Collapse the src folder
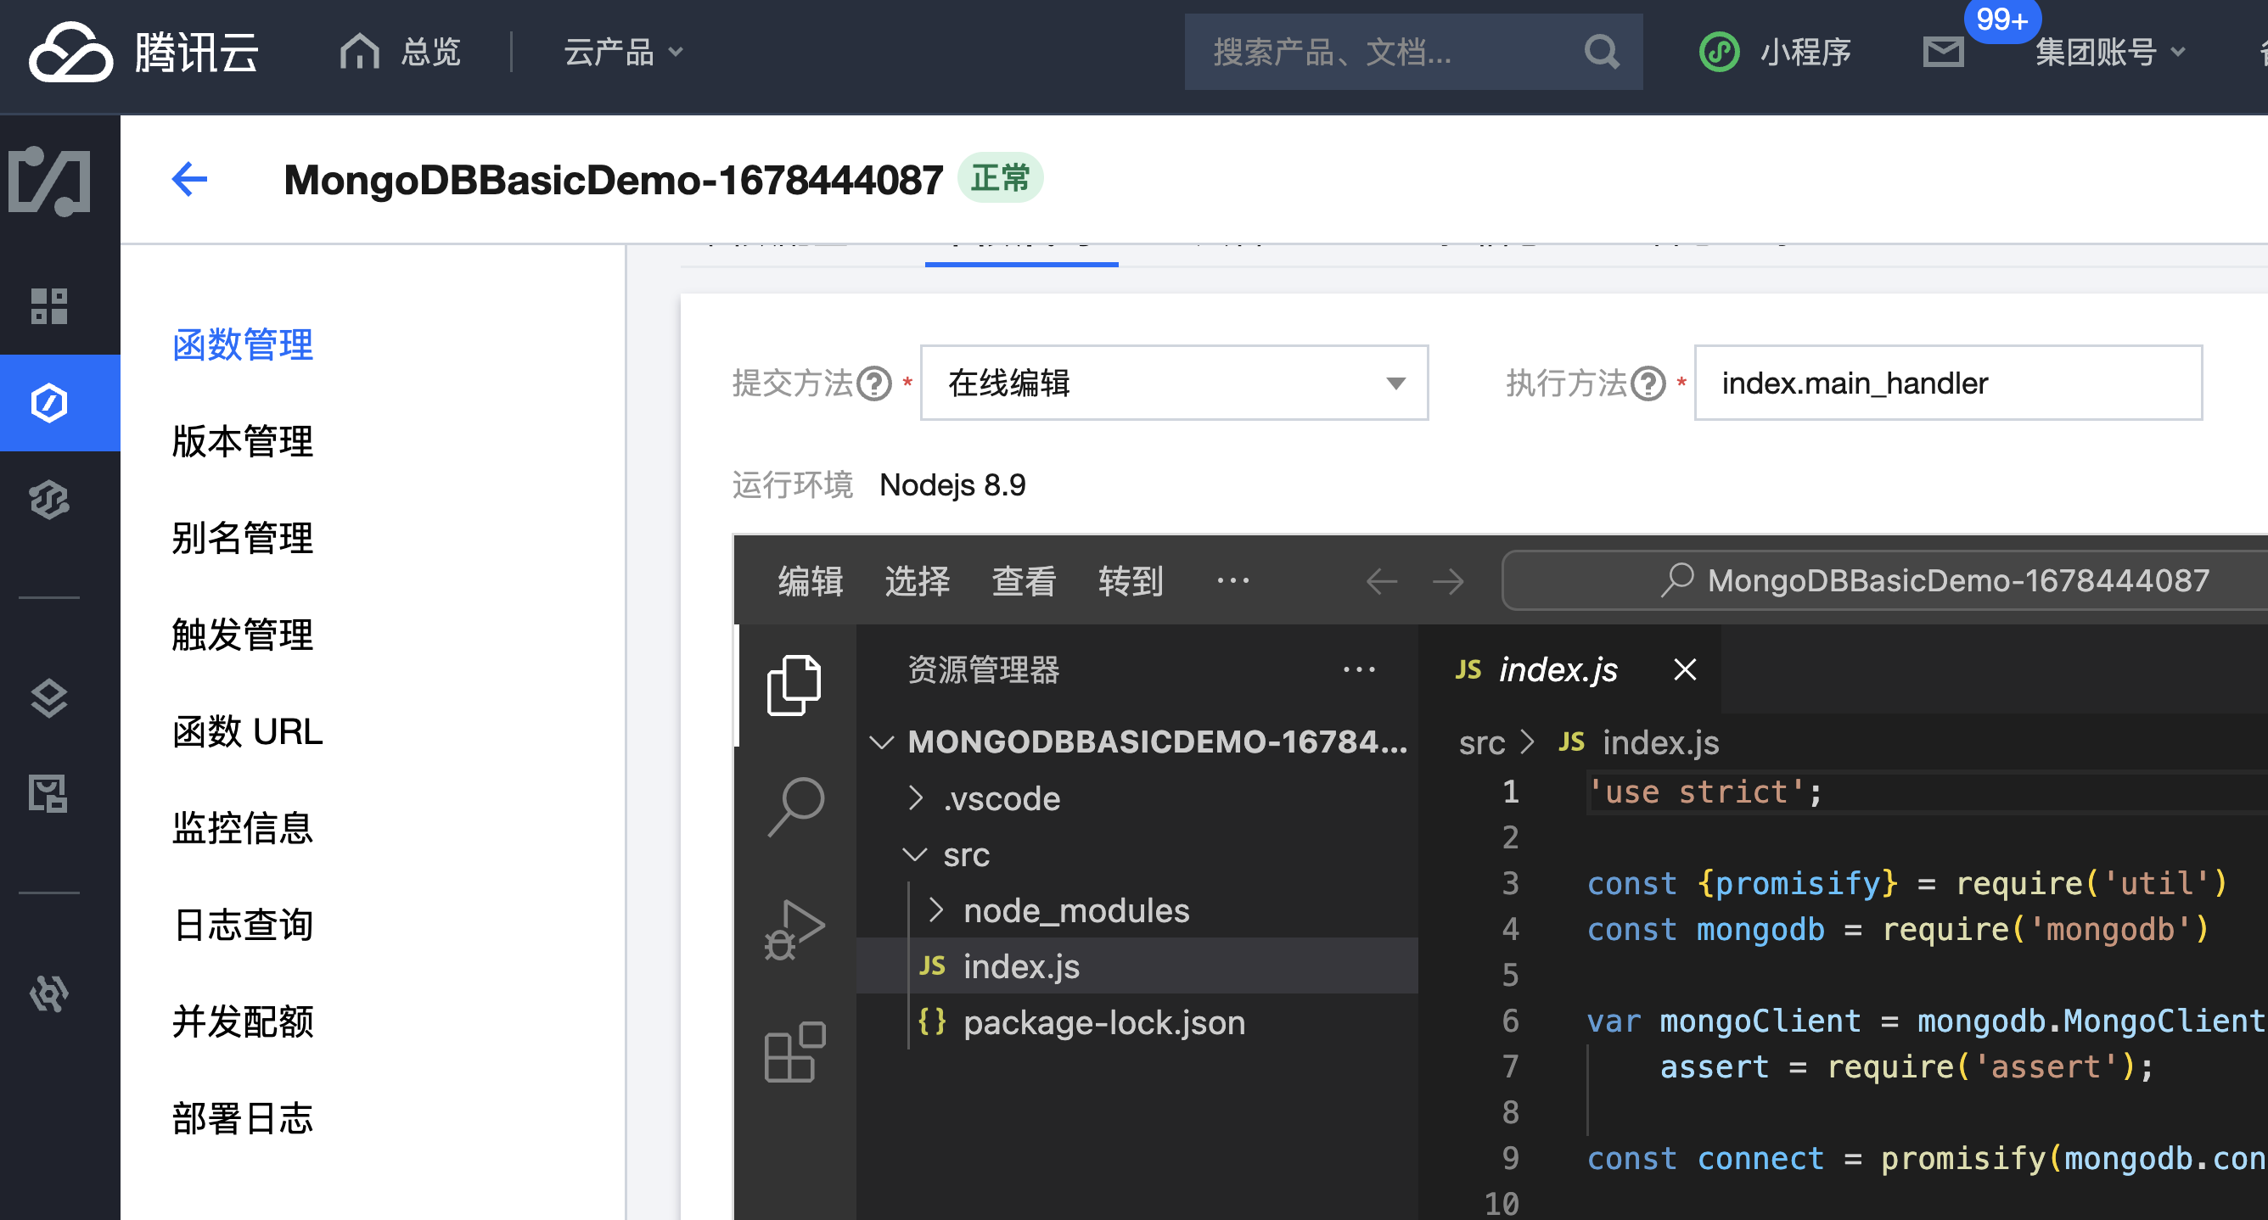2268x1220 pixels. coord(965,854)
